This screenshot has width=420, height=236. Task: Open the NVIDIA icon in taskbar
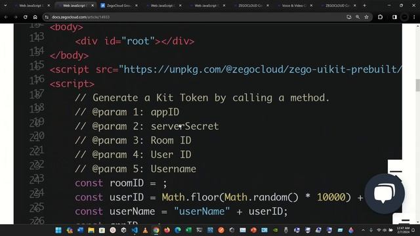[x=276, y=230]
